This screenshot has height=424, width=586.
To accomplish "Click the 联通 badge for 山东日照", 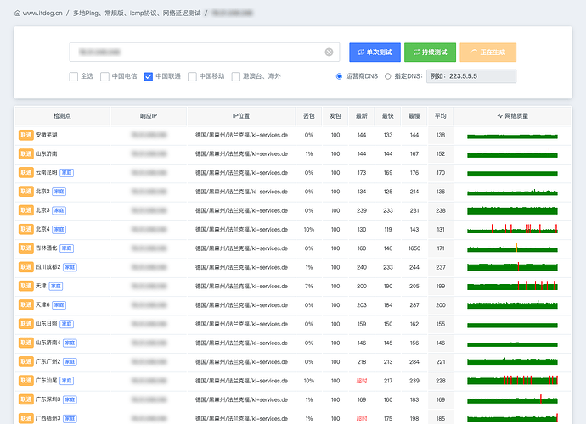I will coord(26,324).
